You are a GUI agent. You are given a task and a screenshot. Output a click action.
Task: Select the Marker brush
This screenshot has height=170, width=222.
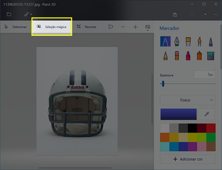tap(165, 41)
